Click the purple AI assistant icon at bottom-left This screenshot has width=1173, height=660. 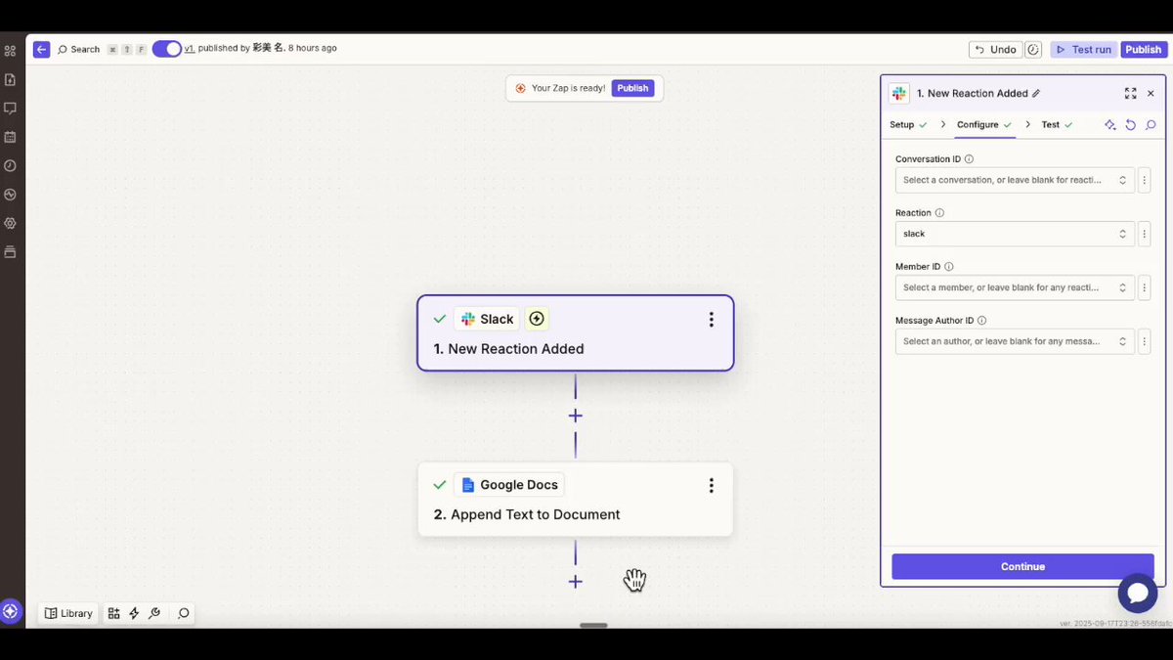11,611
